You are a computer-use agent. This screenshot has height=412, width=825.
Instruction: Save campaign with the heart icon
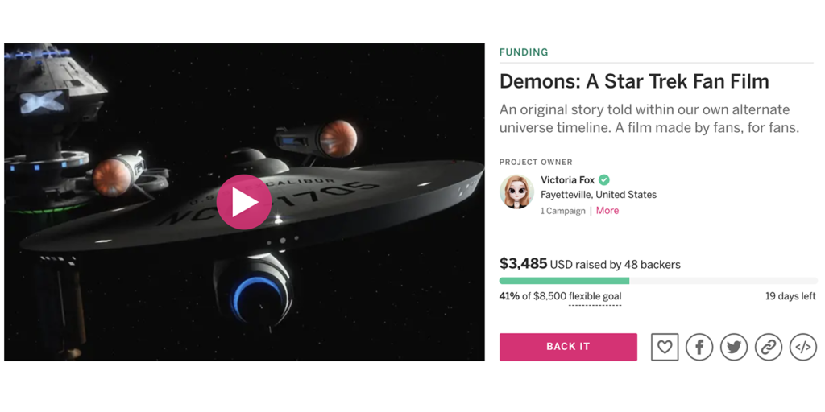point(665,347)
